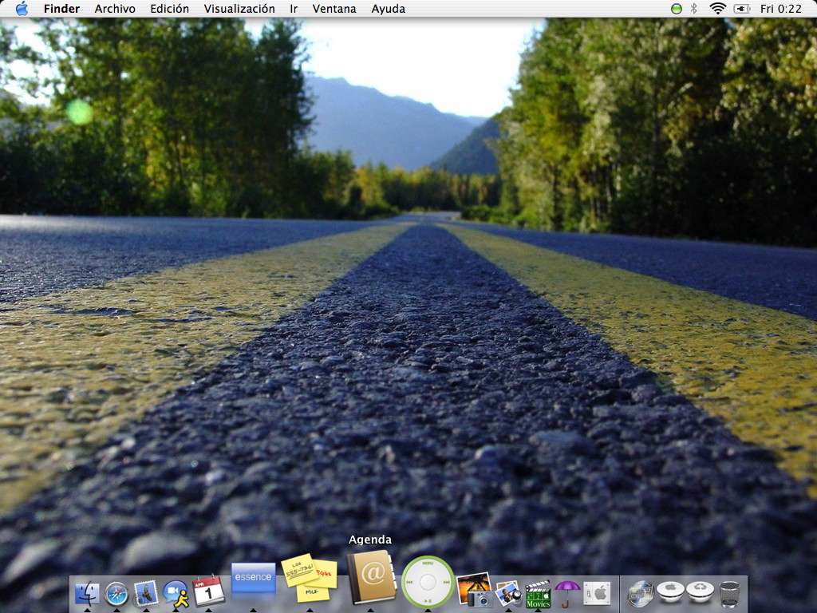This screenshot has width=817, height=613.
Task: Open the Wi-Fi AirPort menu
Action: click(x=717, y=9)
